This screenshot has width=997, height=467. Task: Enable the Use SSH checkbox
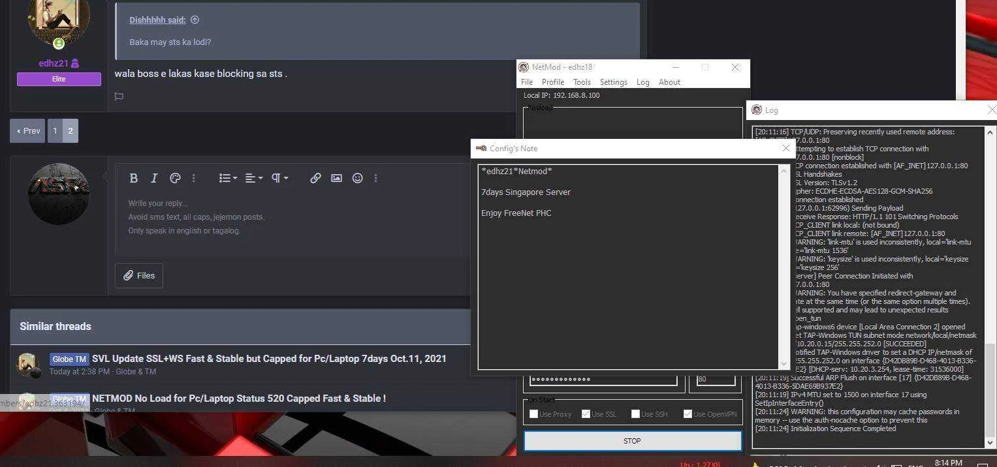tap(635, 414)
